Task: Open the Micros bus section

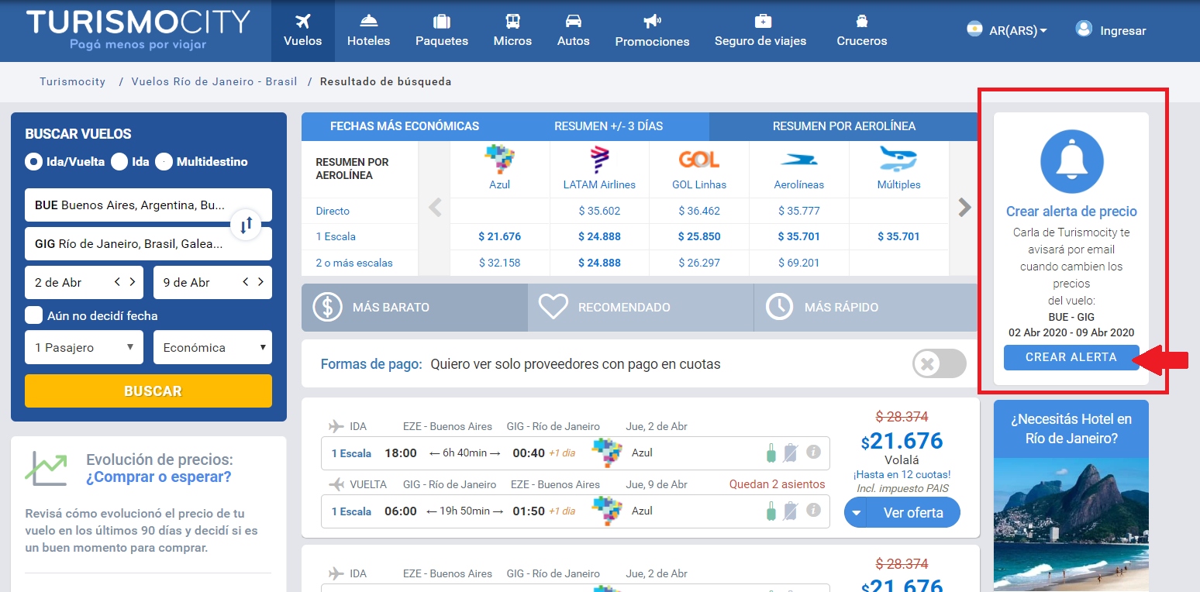Action: click(512, 31)
